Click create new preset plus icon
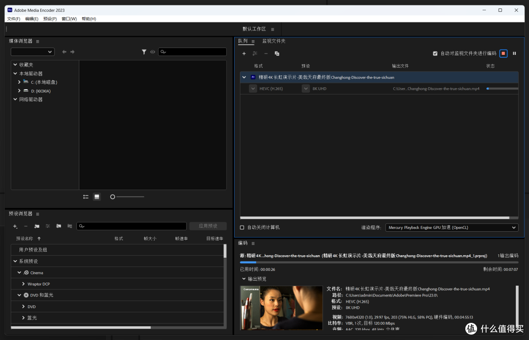Image resolution: width=529 pixels, height=340 pixels. (x=15, y=226)
